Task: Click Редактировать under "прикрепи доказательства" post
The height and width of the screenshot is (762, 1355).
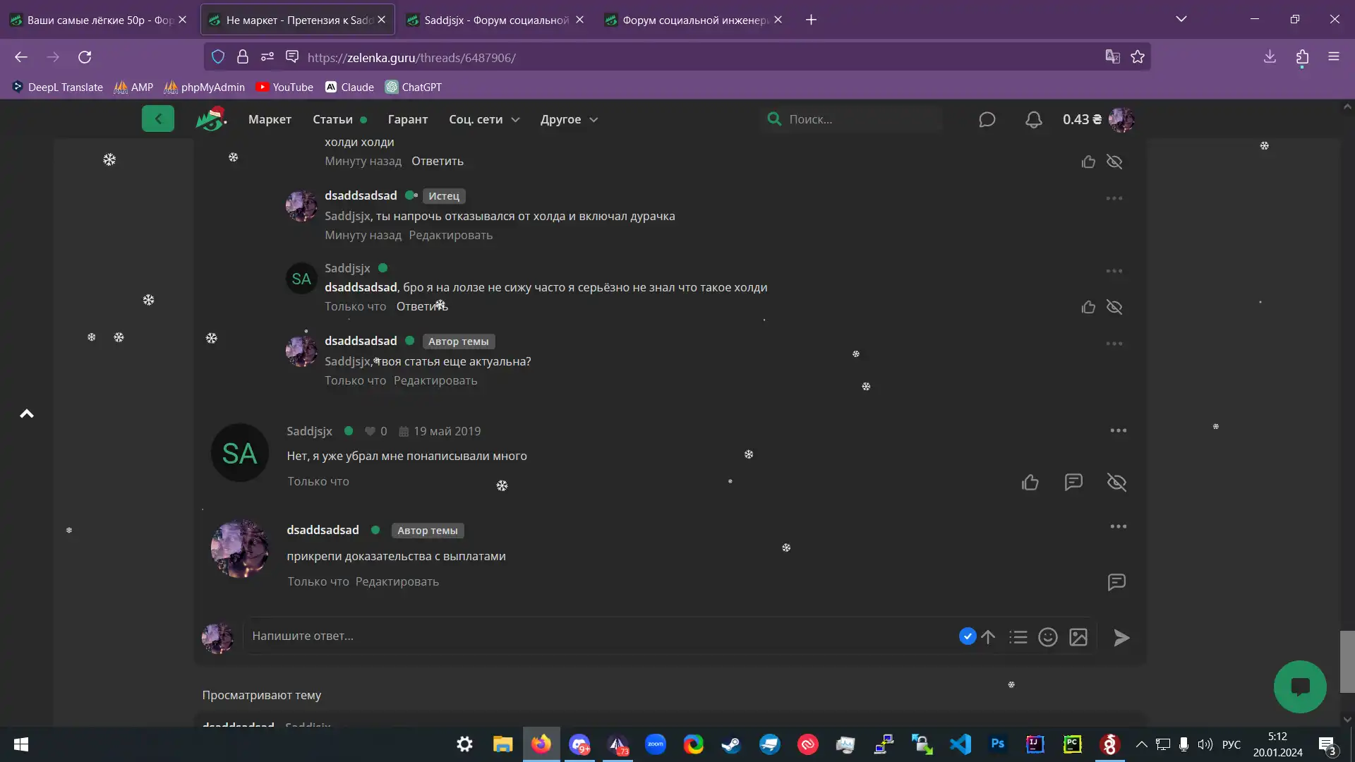Action: click(x=397, y=581)
